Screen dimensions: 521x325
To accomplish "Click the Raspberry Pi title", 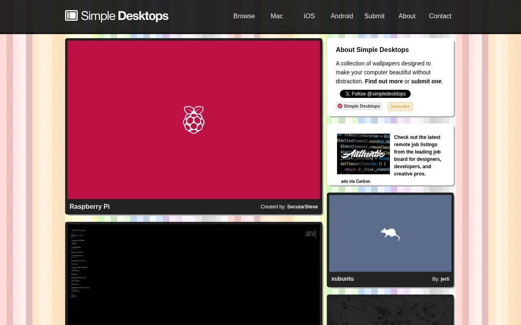I will [90, 206].
